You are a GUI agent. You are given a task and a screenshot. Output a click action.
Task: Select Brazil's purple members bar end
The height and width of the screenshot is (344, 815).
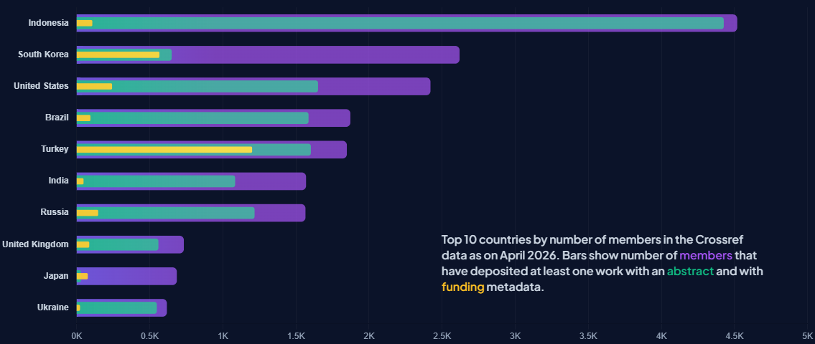click(330, 118)
